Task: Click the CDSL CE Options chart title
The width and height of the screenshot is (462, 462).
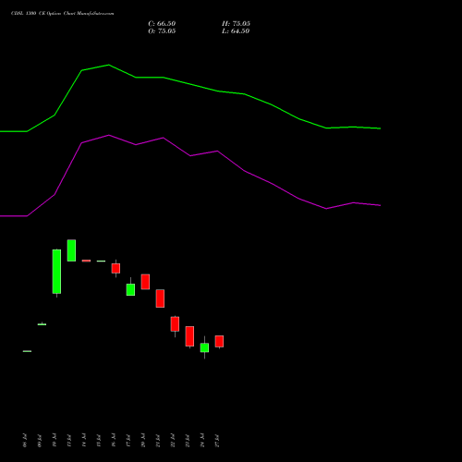Action: [x=63, y=14]
